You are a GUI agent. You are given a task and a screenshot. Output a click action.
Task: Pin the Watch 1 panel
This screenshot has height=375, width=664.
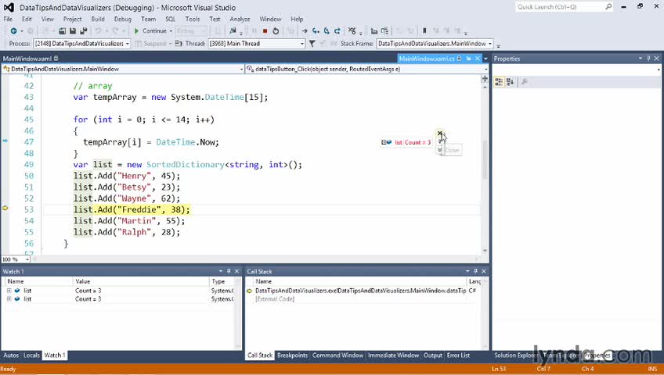pyautogui.click(x=229, y=272)
